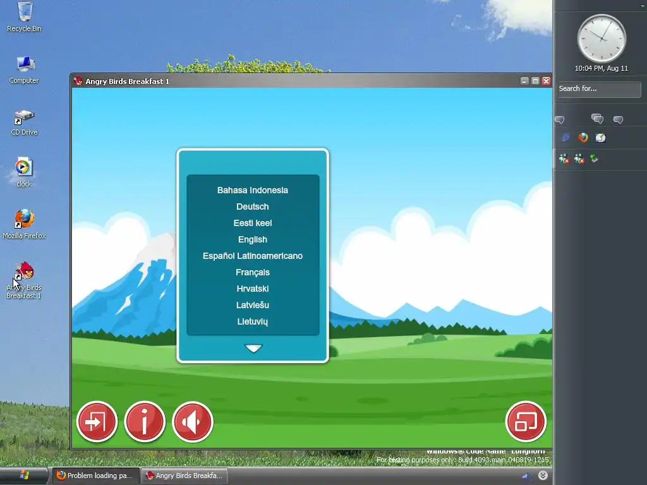This screenshot has width=647, height=485.
Task: Select Hrvatski language
Action: click(x=253, y=289)
